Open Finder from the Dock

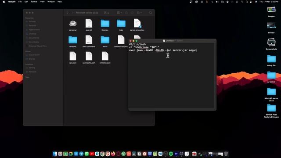[55, 154]
